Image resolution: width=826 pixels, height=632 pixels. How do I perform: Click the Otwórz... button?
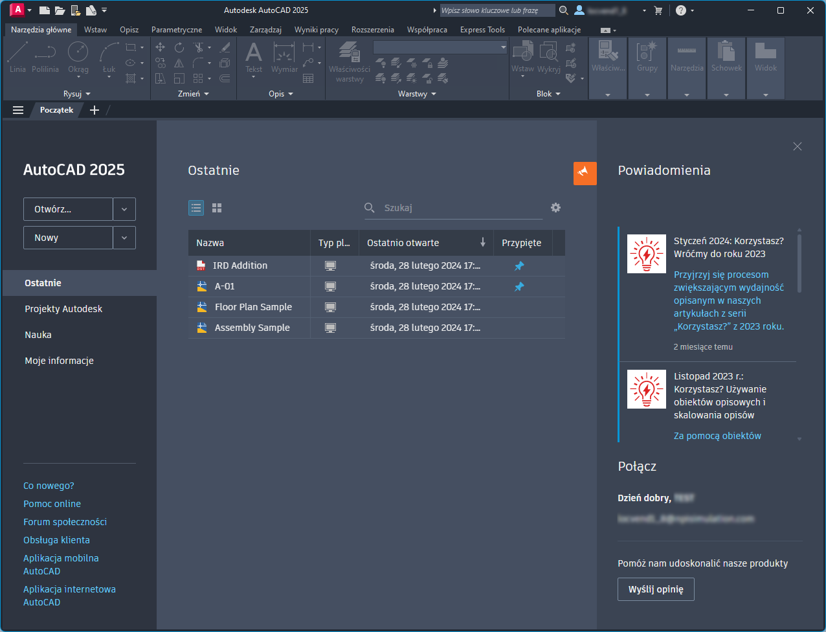point(68,209)
